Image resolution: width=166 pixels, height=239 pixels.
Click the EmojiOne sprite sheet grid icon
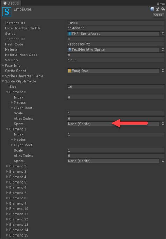pyautogui.click(x=70, y=71)
